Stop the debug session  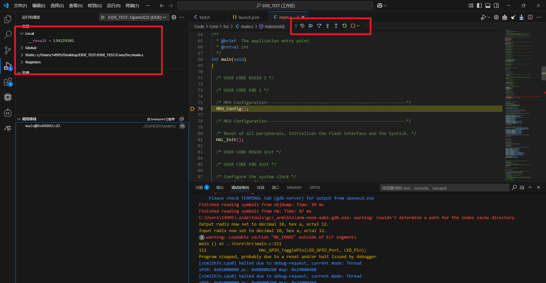coord(352,26)
